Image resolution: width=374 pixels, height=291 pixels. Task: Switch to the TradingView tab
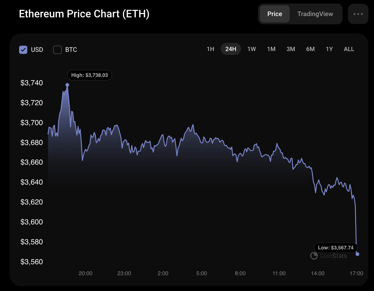[x=315, y=14]
